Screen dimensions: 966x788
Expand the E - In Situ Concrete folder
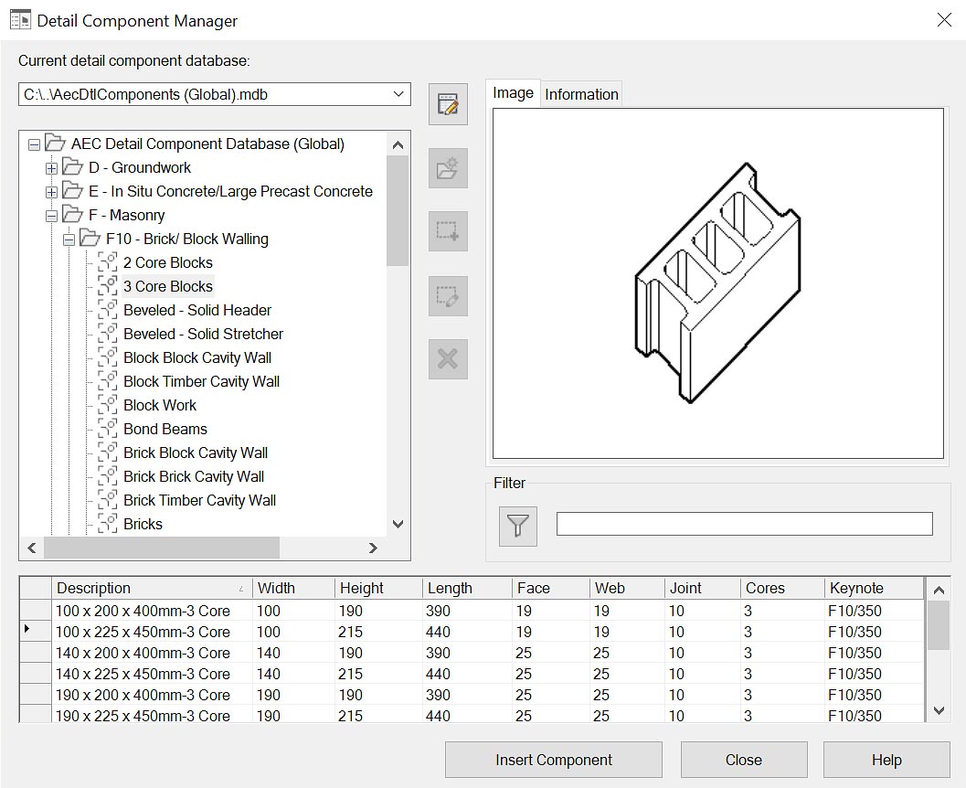(x=51, y=192)
